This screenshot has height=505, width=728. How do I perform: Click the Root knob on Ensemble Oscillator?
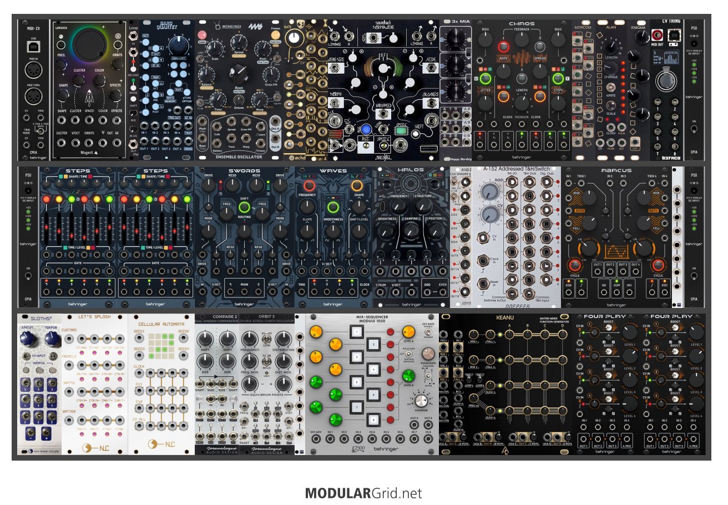[239, 73]
